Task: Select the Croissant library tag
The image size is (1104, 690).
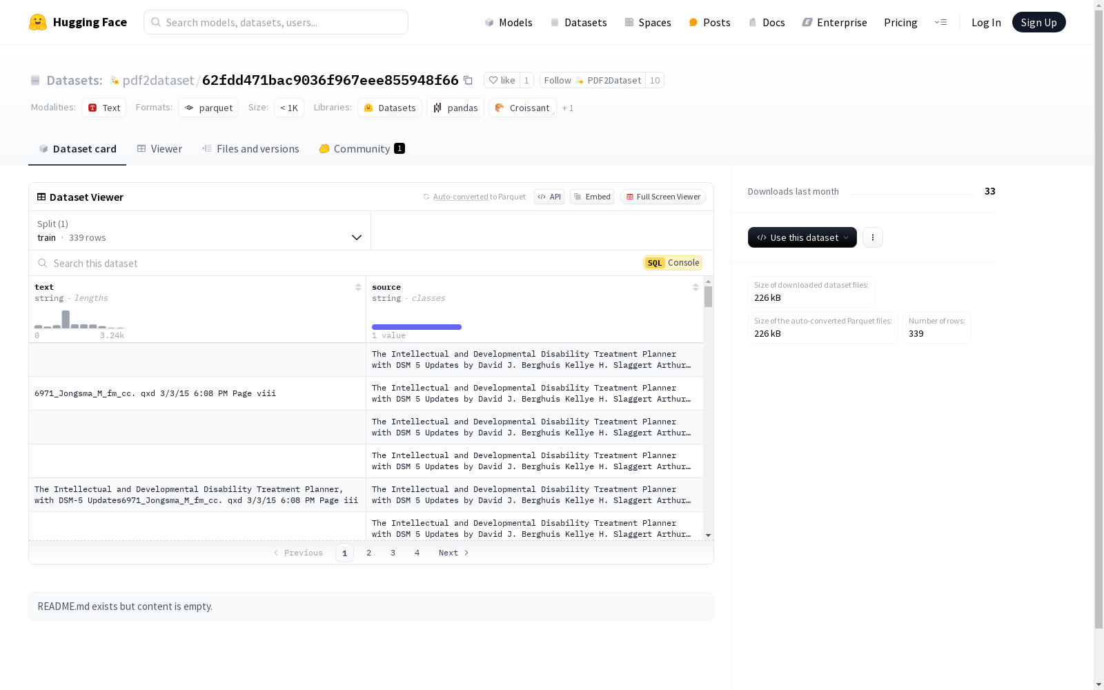Action: [522, 108]
